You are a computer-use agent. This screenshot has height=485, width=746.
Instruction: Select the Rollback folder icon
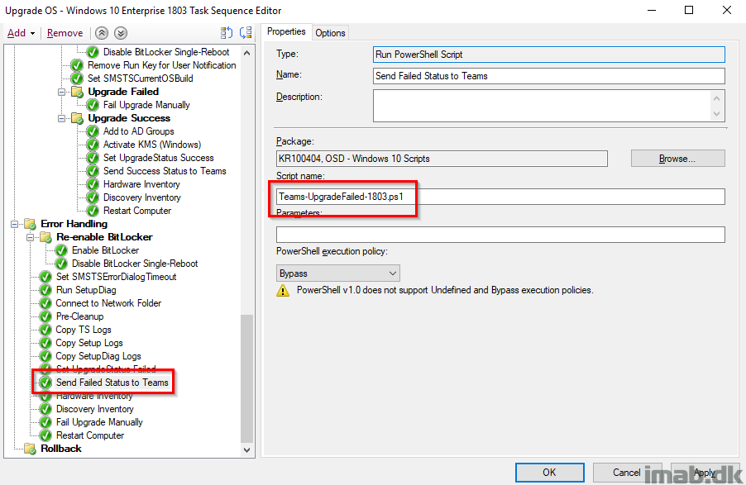(x=30, y=449)
